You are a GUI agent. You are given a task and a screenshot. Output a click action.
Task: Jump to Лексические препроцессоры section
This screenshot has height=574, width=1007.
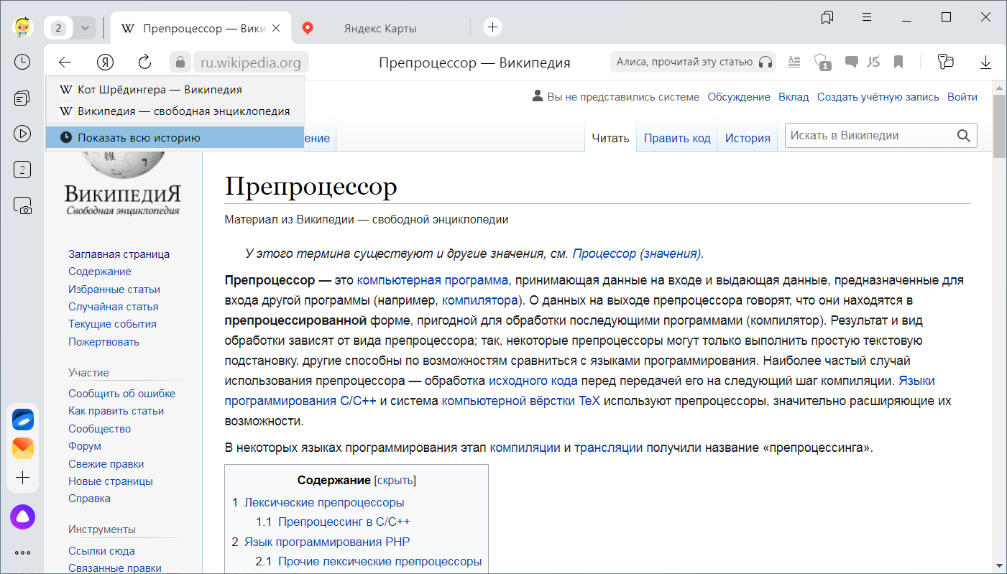324,502
